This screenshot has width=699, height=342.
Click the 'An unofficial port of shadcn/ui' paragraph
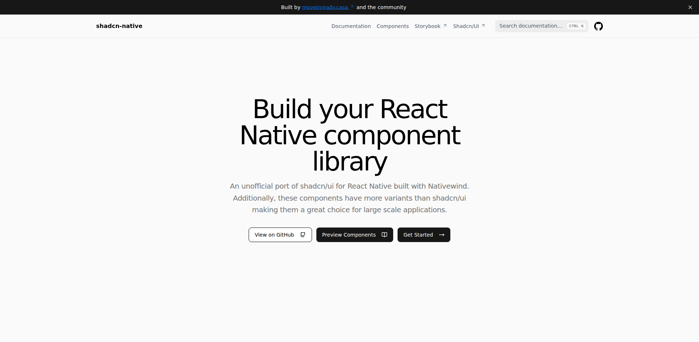(349, 198)
